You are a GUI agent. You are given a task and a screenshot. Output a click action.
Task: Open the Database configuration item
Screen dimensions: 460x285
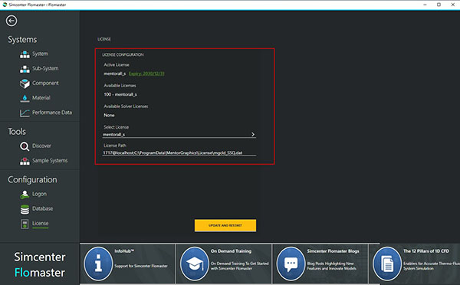(42, 208)
